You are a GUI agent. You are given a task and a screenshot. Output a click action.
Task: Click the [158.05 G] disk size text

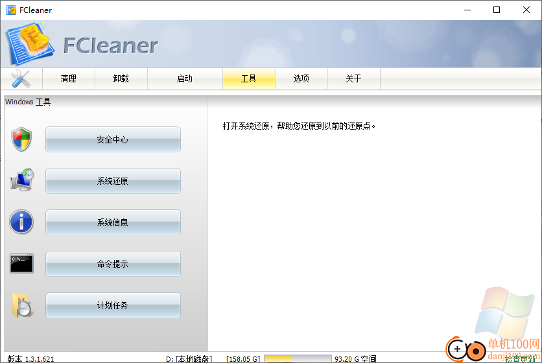click(243, 359)
